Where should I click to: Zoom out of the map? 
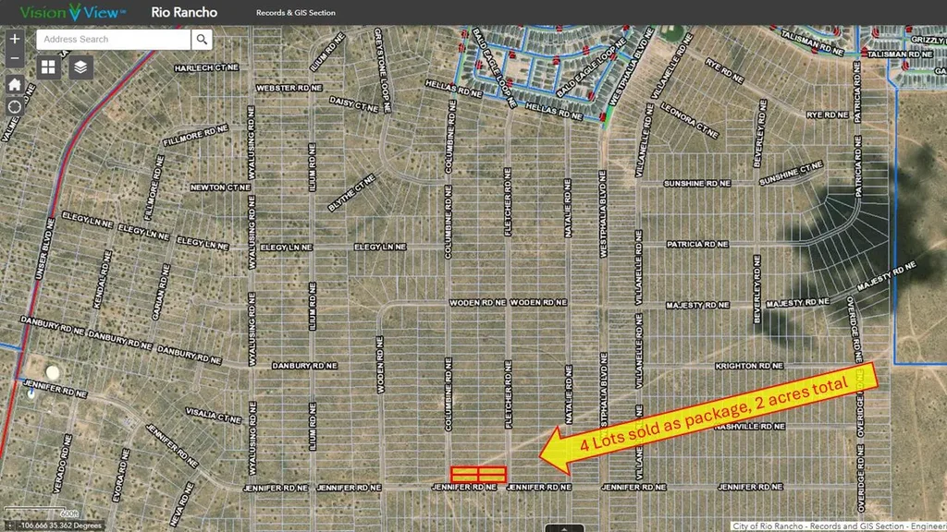[15, 59]
